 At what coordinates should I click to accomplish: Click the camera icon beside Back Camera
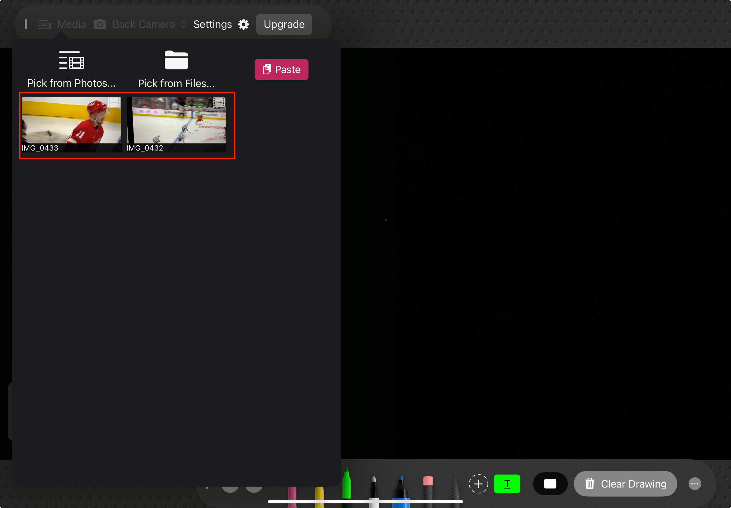point(100,24)
